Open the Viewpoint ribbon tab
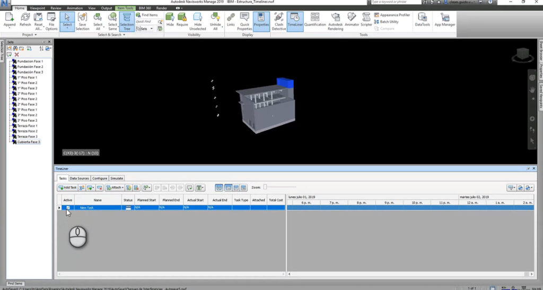543x290 pixels. click(37, 8)
